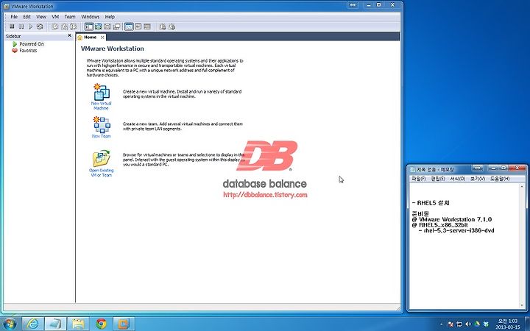Click the New Team link text

(x=101, y=136)
